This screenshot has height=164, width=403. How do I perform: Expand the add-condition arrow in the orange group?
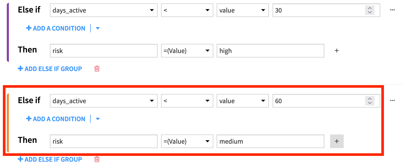[x=98, y=119]
